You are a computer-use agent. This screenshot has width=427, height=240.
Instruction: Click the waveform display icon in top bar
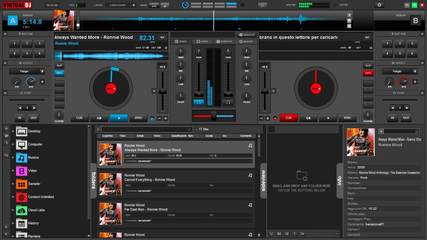tap(263, 5)
